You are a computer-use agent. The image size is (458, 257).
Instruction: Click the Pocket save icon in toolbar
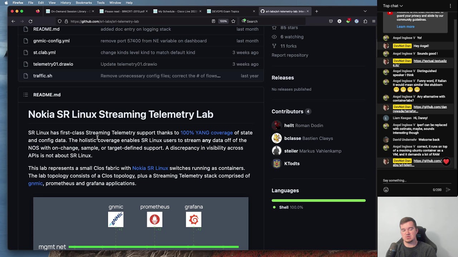pos(331,21)
